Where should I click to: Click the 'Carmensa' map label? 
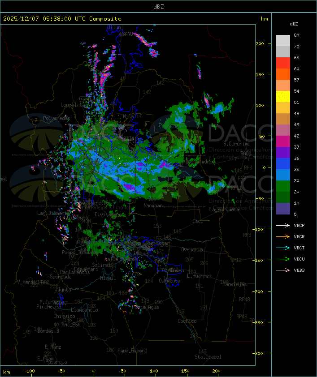[x=169, y=281]
